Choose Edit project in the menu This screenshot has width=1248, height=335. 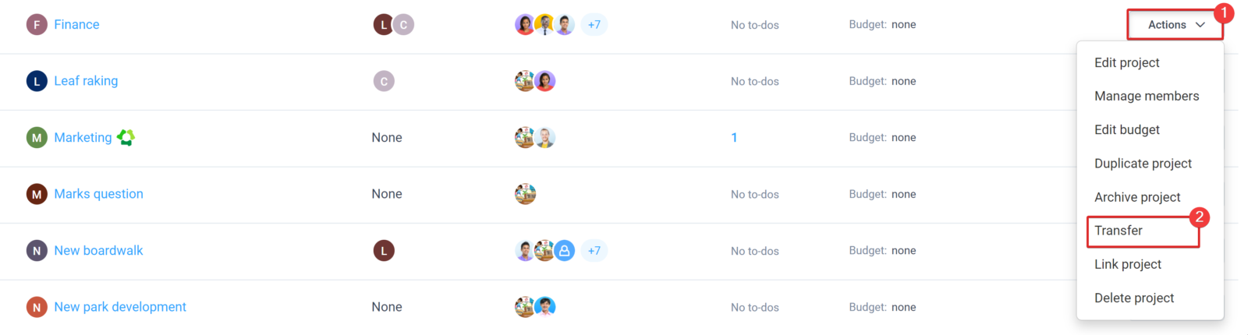[x=1127, y=62]
